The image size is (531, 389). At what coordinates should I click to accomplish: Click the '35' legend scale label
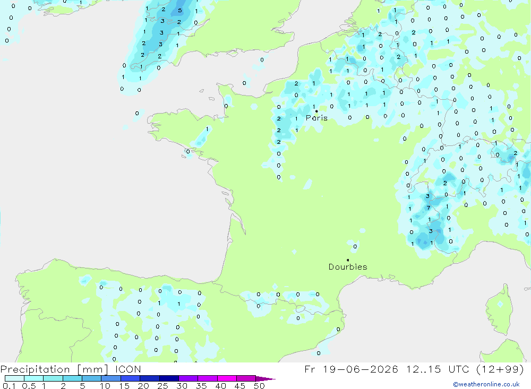201,386
